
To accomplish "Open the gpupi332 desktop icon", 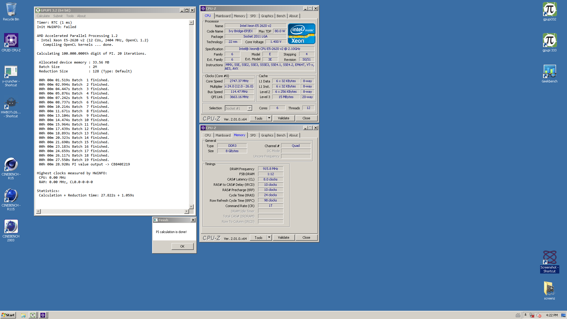I will click(549, 12).
